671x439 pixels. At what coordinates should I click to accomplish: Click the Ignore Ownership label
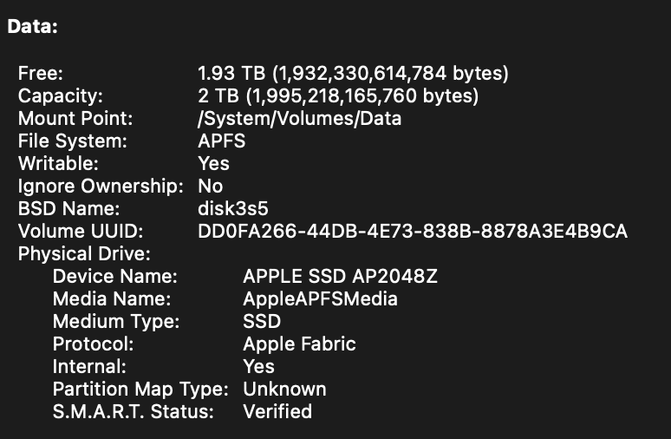click(x=101, y=187)
